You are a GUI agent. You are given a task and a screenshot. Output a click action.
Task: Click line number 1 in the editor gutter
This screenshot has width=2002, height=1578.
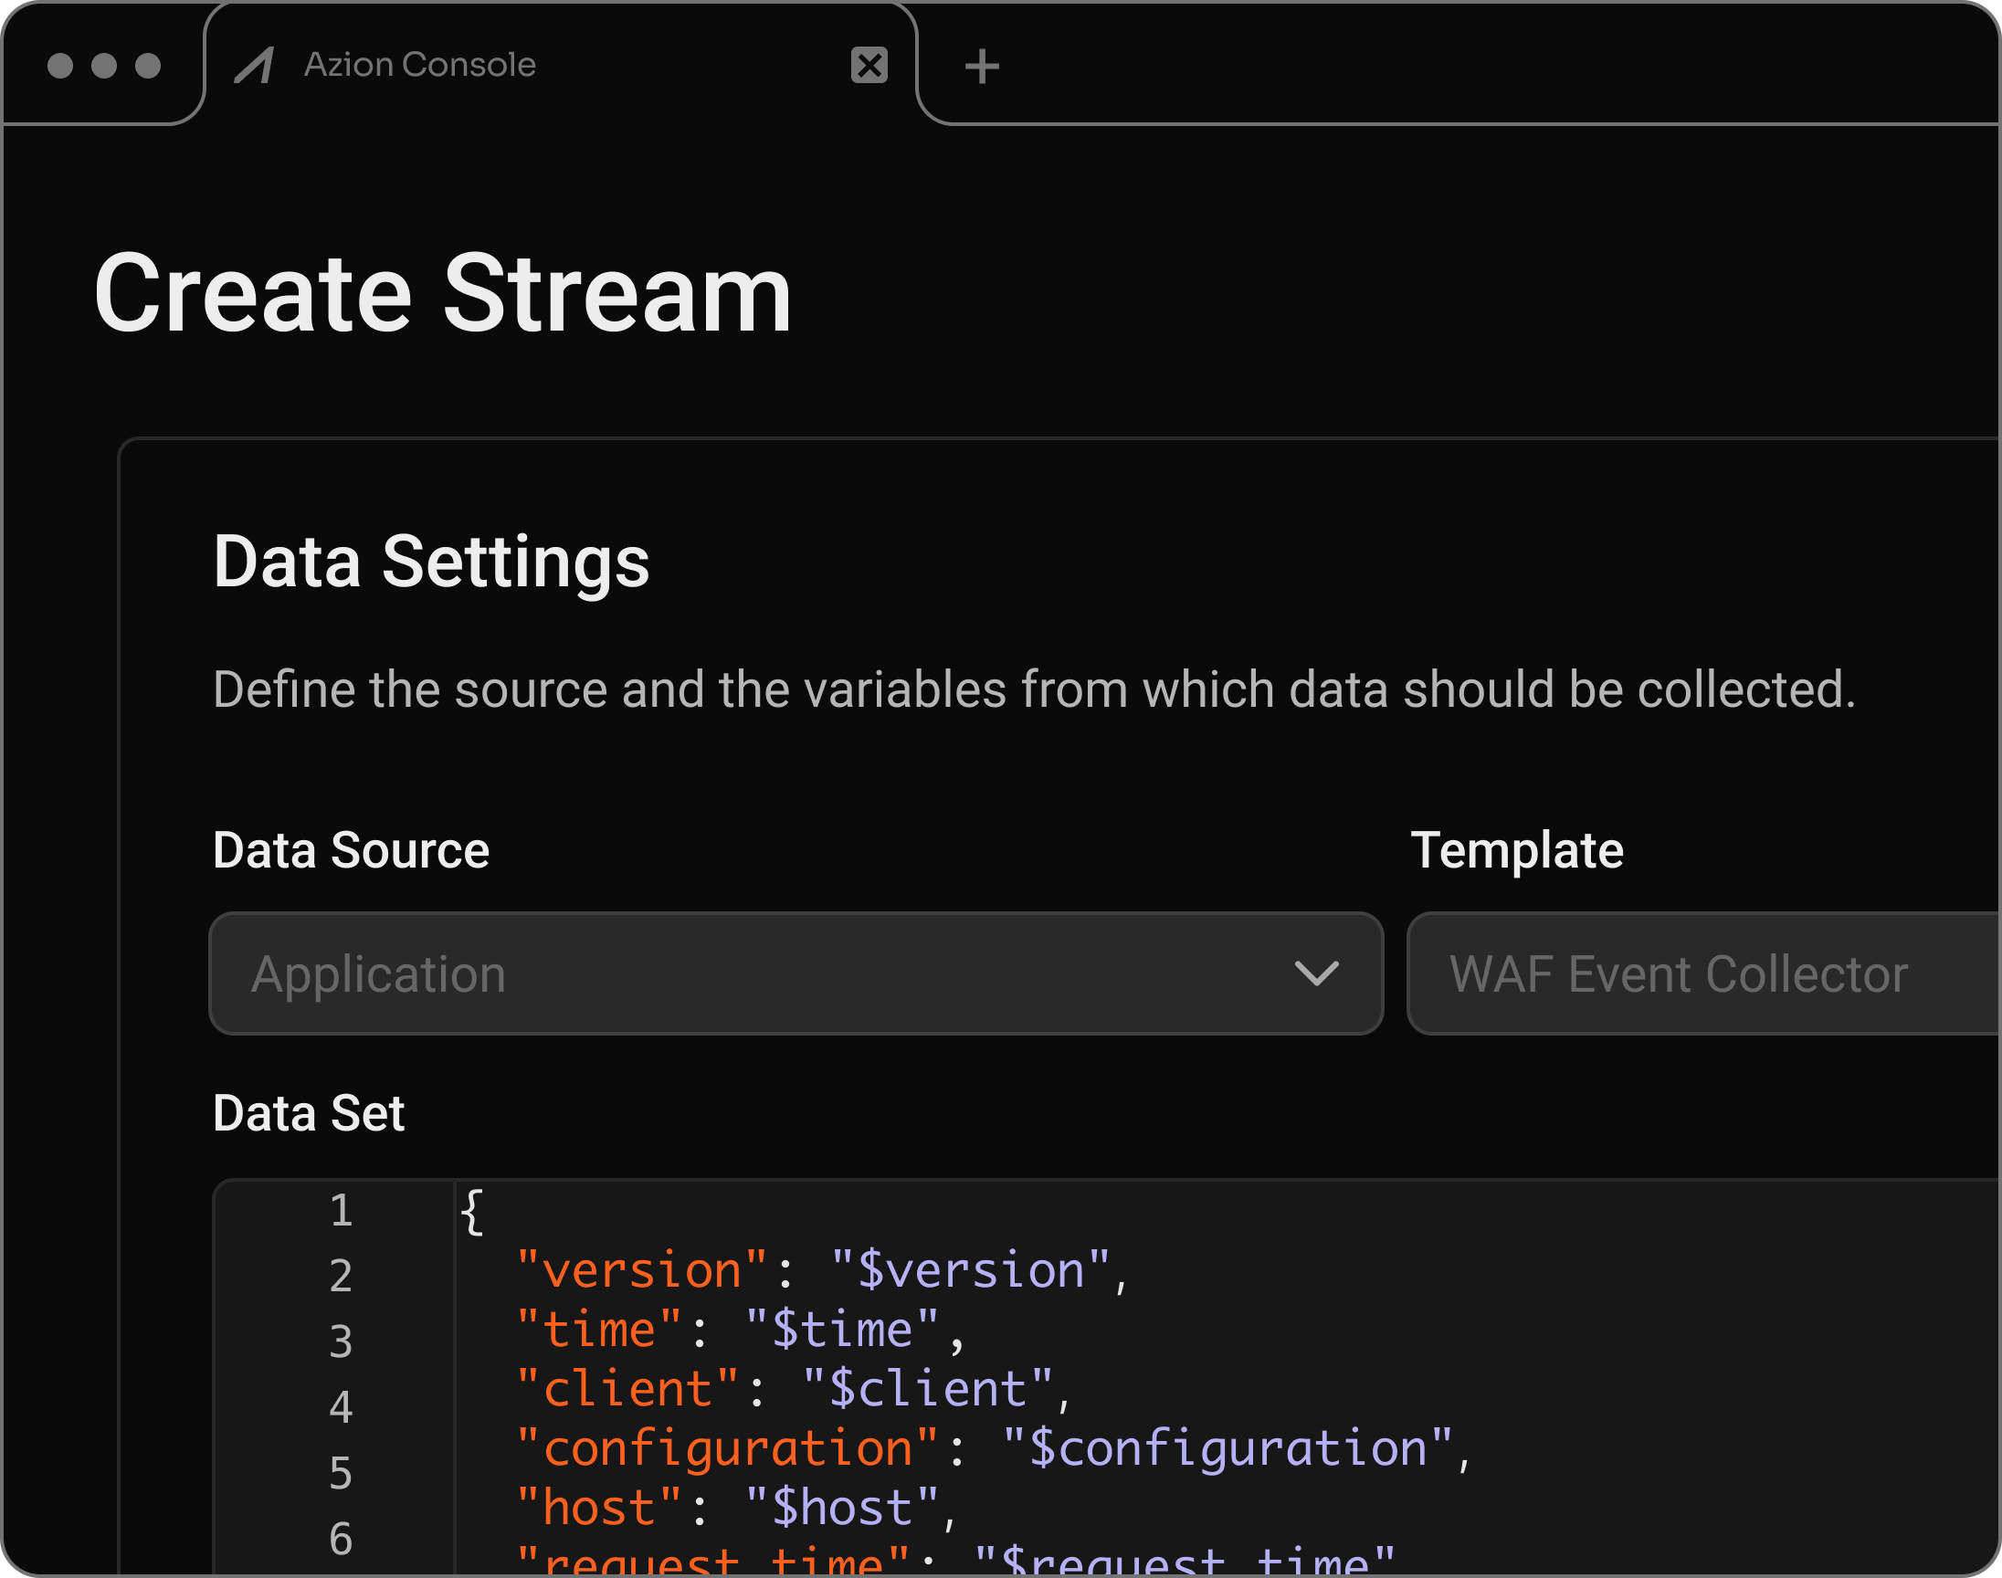point(340,1210)
